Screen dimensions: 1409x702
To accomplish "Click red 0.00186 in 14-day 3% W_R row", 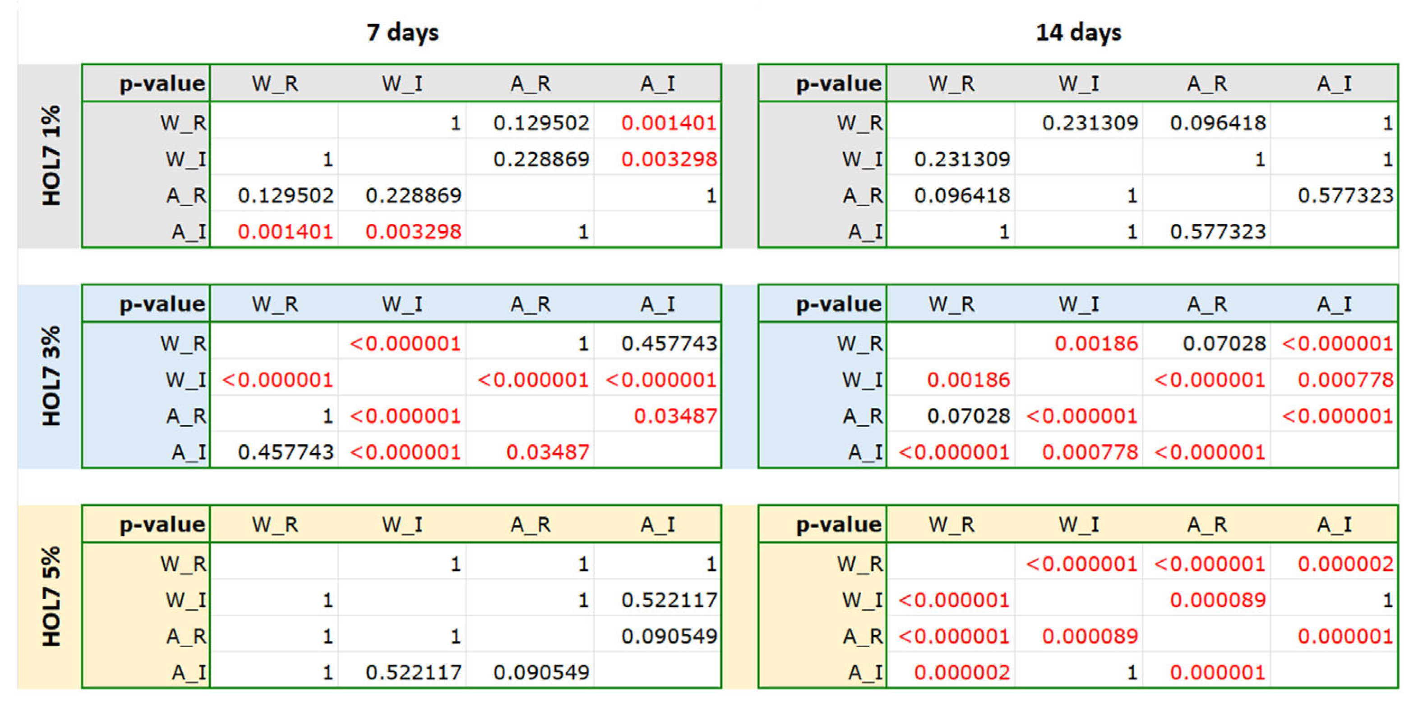I will coord(1096,344).
